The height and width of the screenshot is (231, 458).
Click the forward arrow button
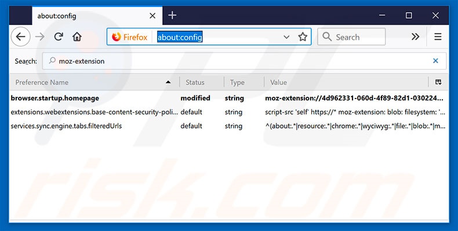(40, 36)
